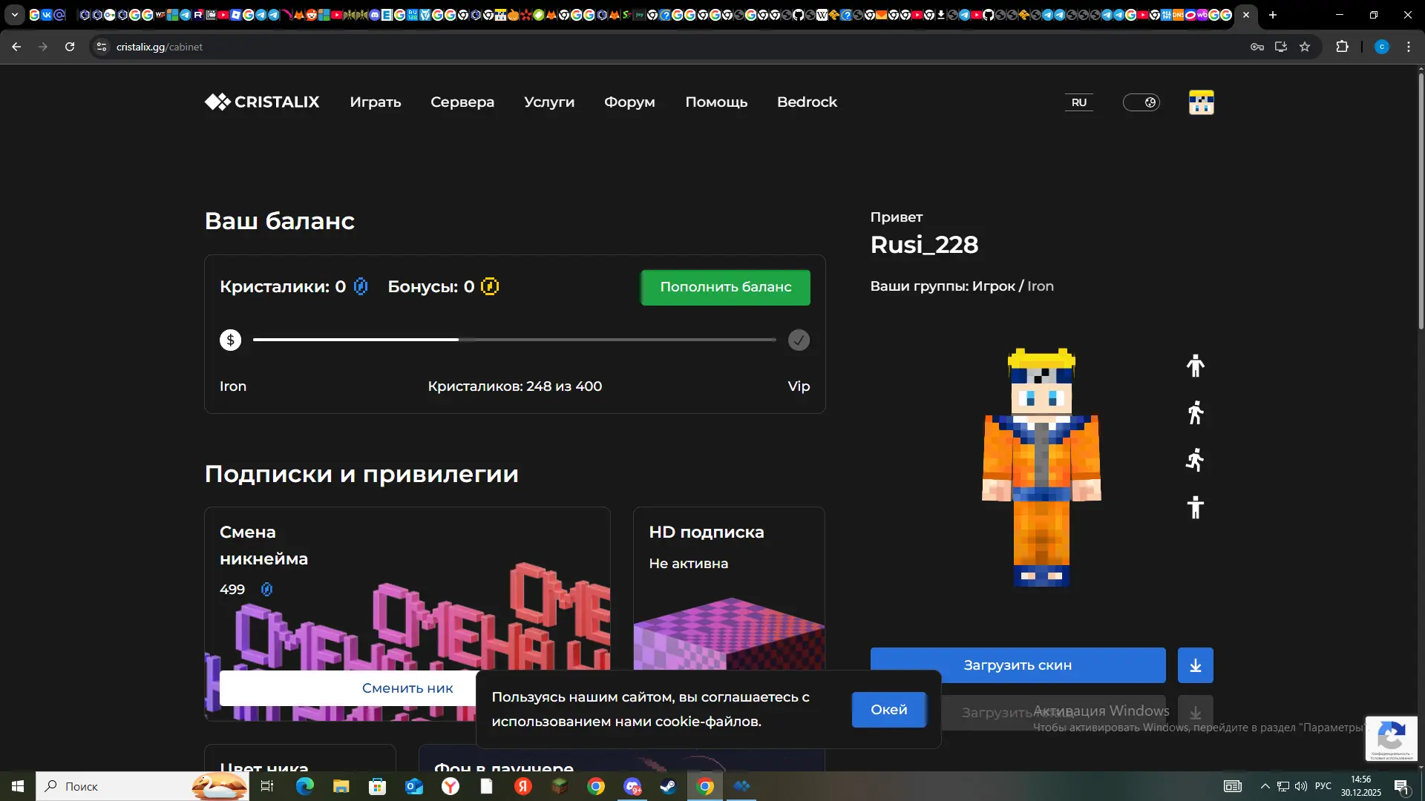Open the Discord icon in the taskbar
Screen dimensions: 1425x801
point(632,786)
